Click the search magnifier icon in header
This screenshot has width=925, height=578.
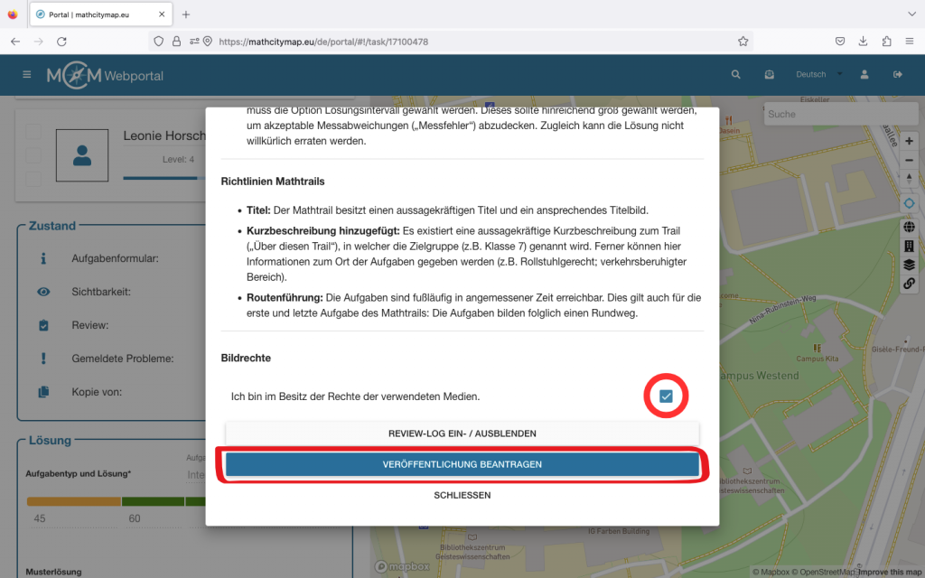pyautogui.click(x=735, y=75)
